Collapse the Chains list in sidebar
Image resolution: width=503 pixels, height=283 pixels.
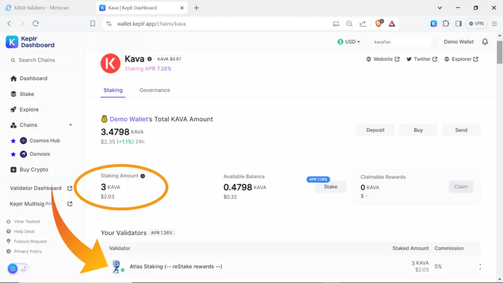pyautogui.click(x=70, y=125)
